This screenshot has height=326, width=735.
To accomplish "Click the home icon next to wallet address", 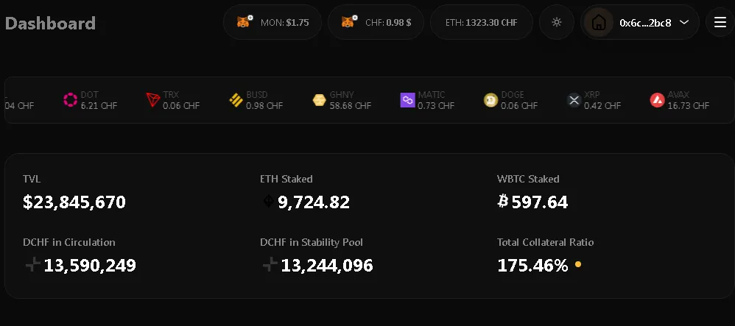I will 599,23.
